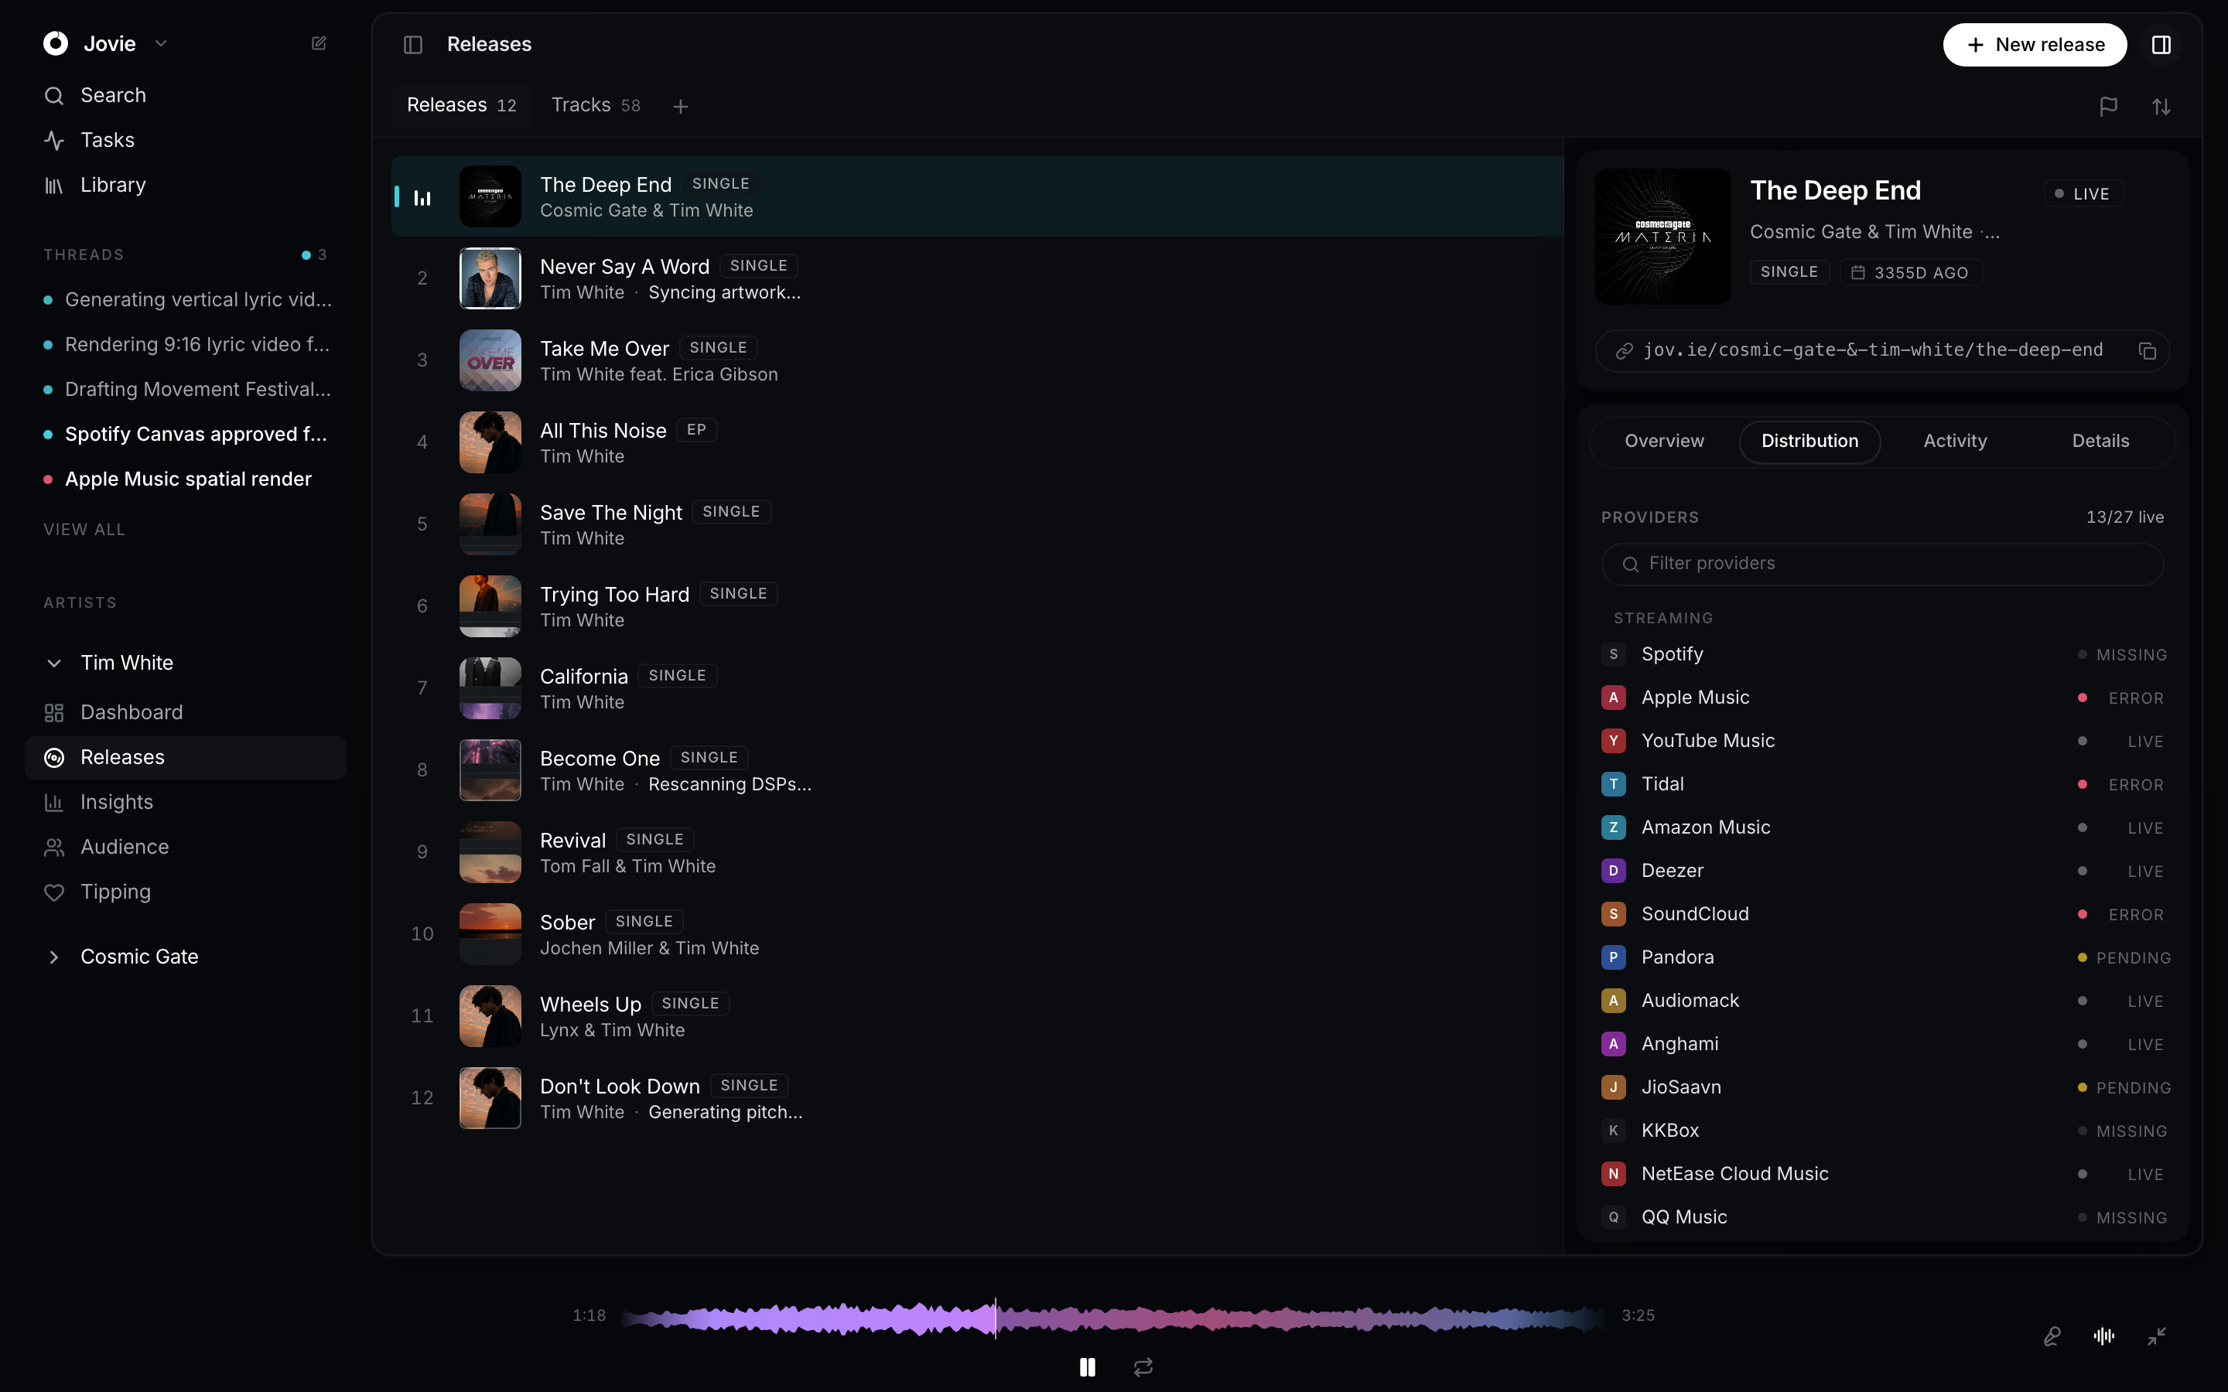Image resolution: width=2228 pixels, height=1392 pixels.
Task: Click the Filter providers input field
Action: click(1882, 565)
